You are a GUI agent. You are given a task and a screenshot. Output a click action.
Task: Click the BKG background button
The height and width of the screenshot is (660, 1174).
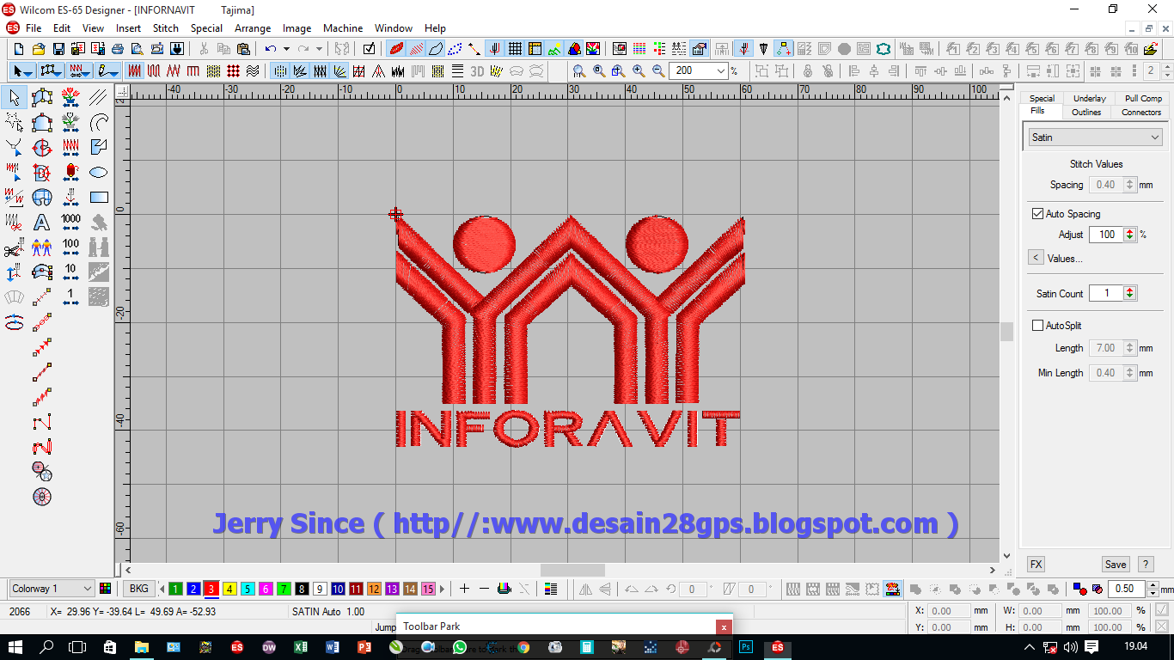click(x=138, y=589)
